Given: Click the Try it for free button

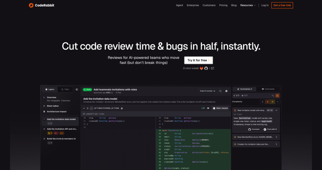Looking at the screenshot, I should (x=199, y=61).
